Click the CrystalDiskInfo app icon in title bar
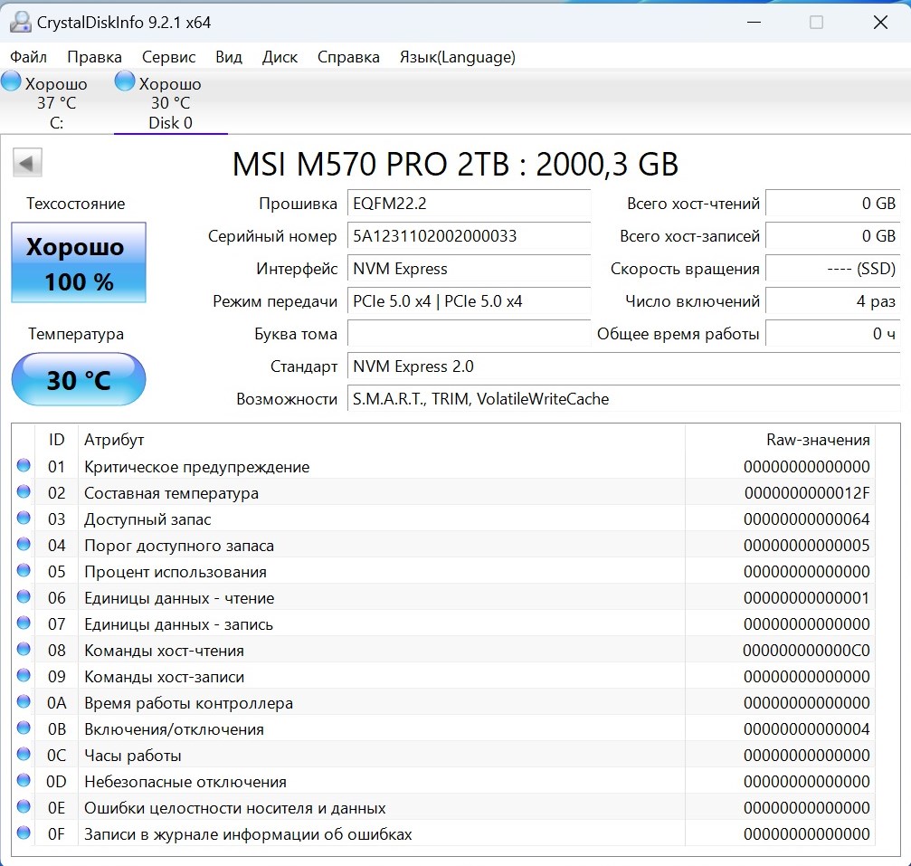Viewport: 911px width, 866px height. [x=20, y=23]
